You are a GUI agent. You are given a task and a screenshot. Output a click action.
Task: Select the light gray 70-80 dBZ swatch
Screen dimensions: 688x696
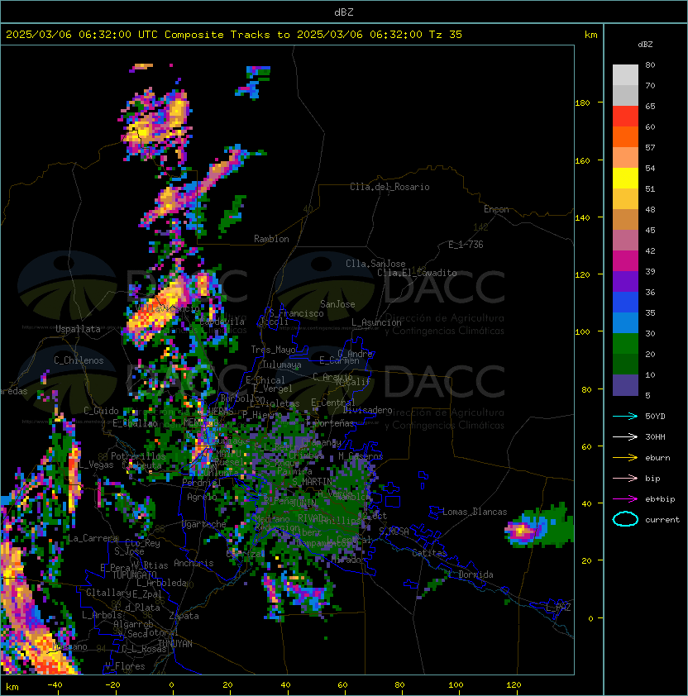point(625,75)
